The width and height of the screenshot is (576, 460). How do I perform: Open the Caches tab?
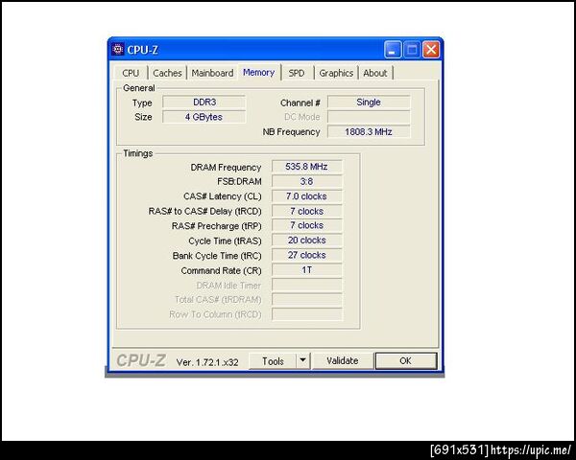(x=167, y=73)
